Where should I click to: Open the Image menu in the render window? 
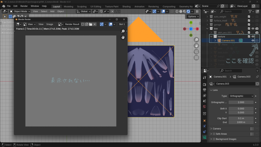coord(50,24)
